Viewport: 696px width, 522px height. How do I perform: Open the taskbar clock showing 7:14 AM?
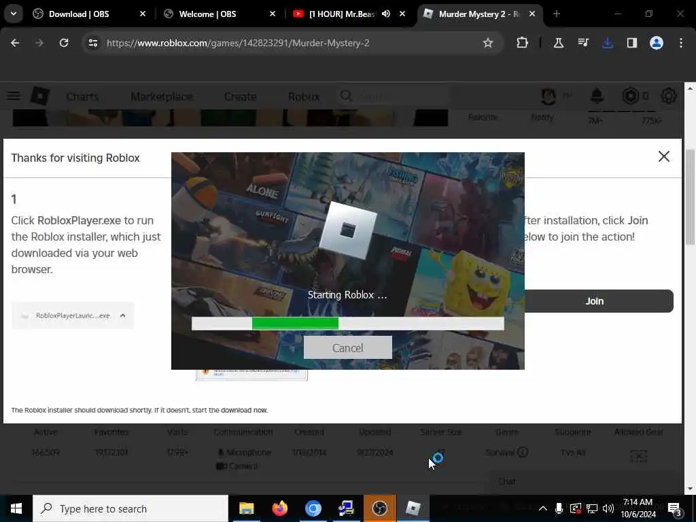pos(638,508)
